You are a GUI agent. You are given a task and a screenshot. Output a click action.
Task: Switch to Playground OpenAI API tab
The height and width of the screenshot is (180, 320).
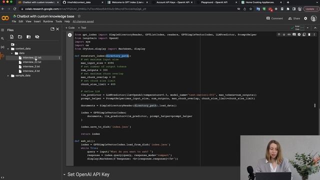coord(216,2)
